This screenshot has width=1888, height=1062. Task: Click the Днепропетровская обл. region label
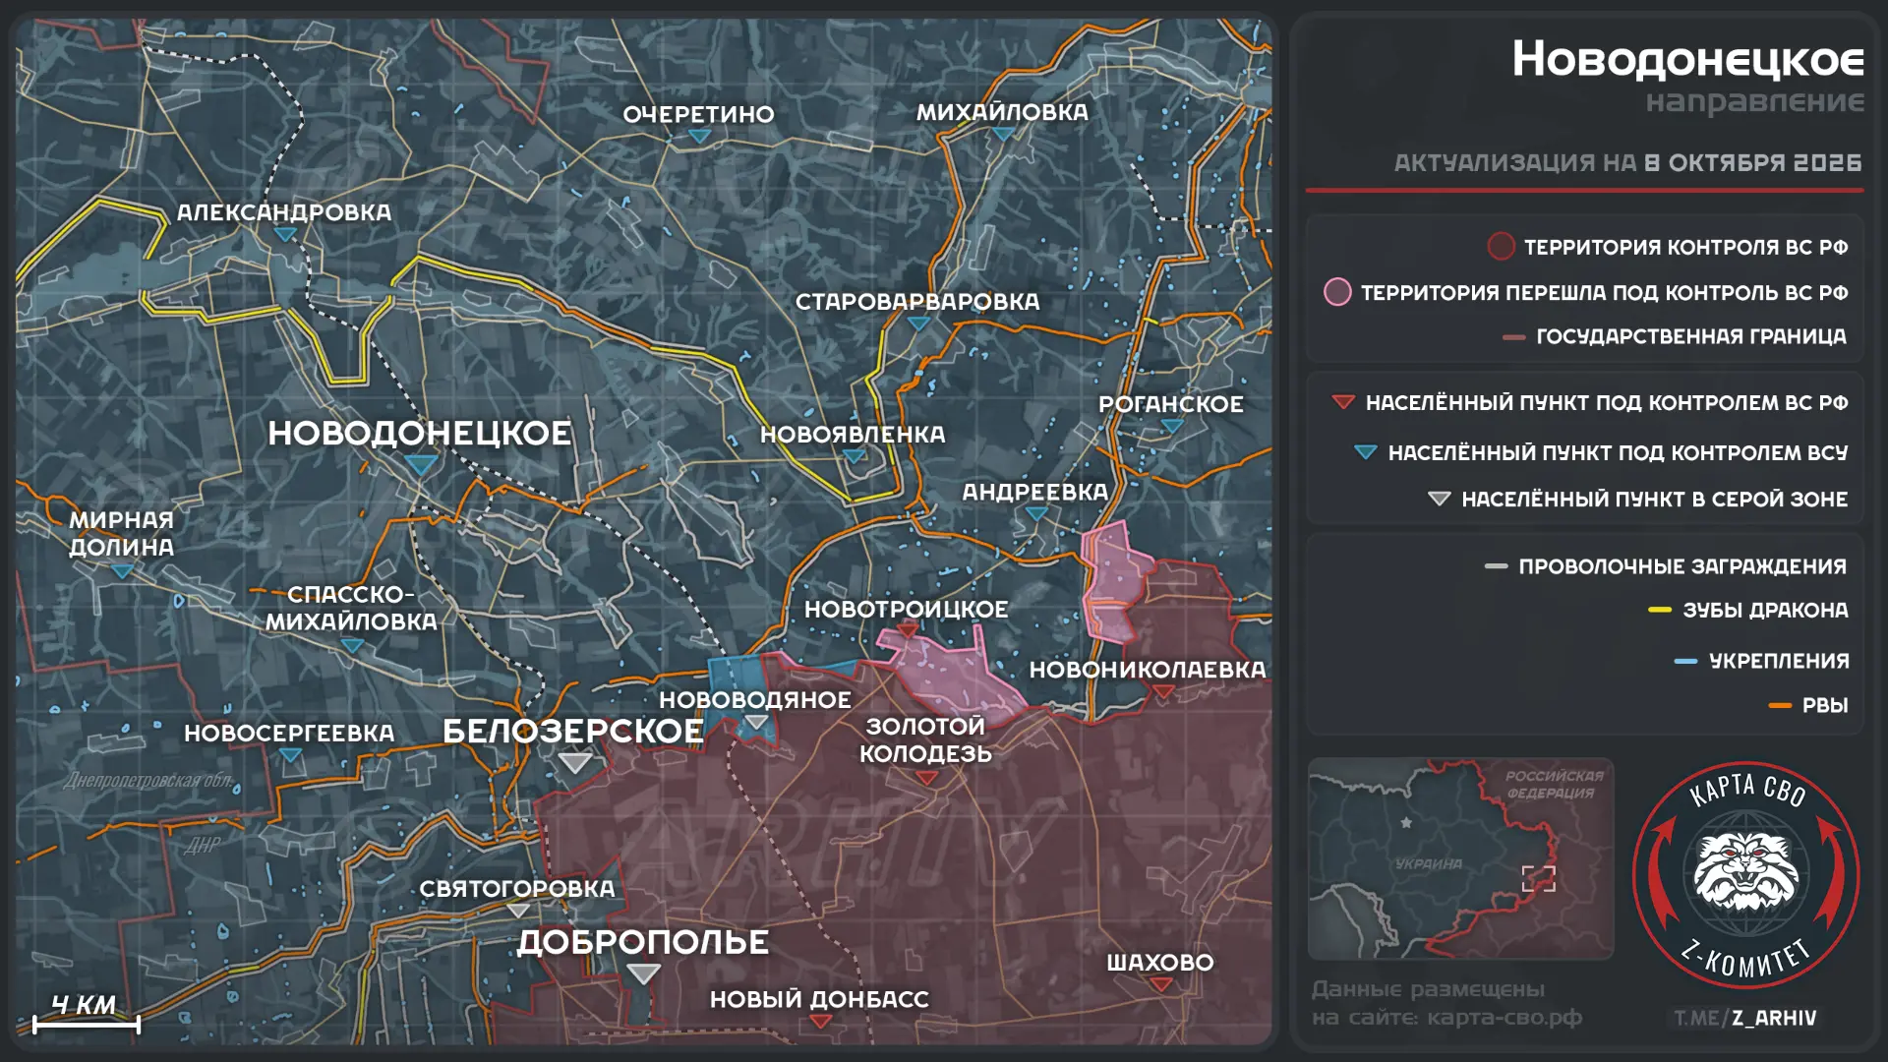(x=149, y=781)
